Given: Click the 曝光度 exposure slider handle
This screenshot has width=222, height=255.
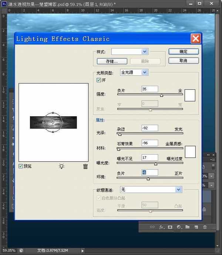Looking at the screenshot, I should [x=155, y=163].
